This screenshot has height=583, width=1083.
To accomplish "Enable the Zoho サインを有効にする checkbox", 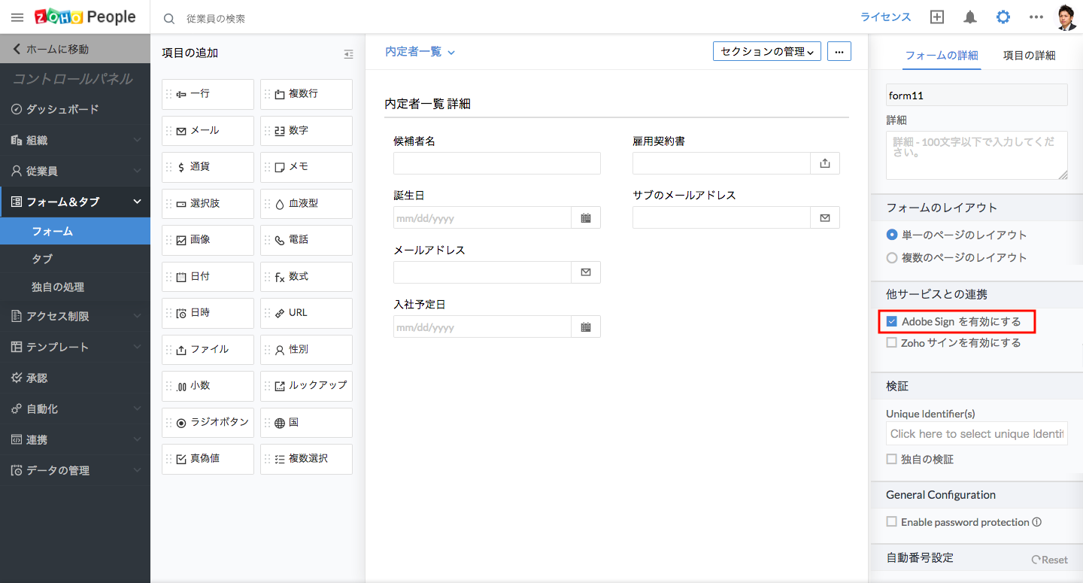I will pos(892,342).
